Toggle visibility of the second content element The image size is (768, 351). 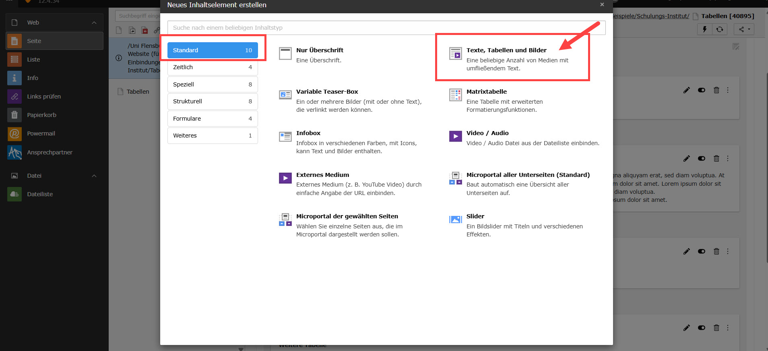701,158
